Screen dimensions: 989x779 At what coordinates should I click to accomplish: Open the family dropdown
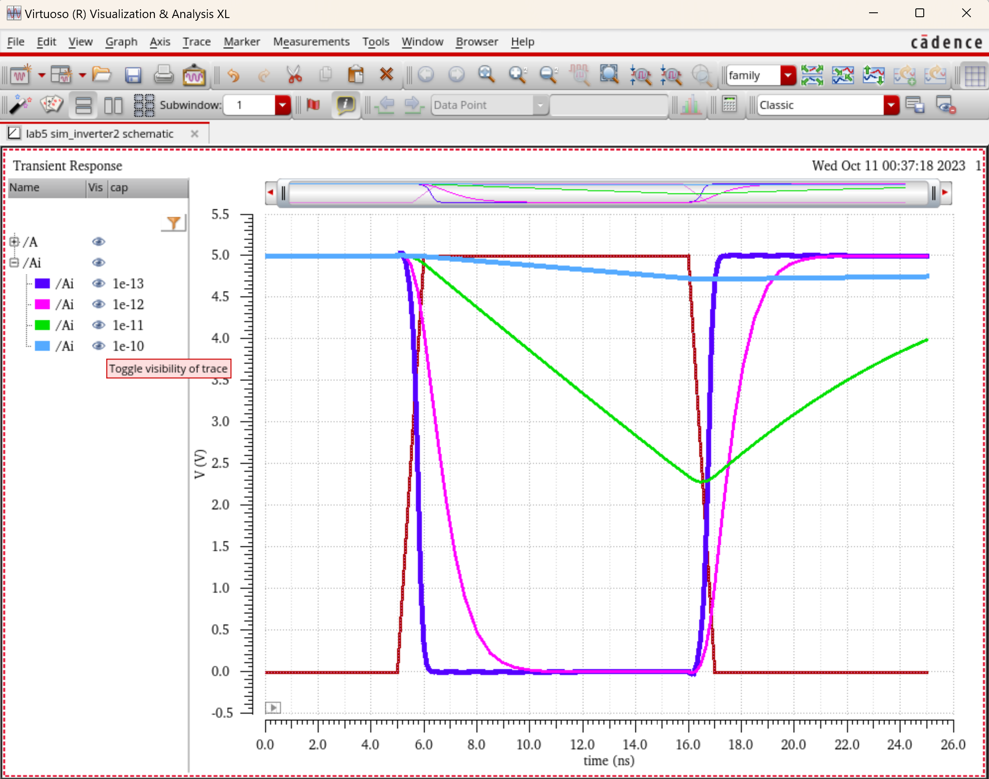(788, 76)
